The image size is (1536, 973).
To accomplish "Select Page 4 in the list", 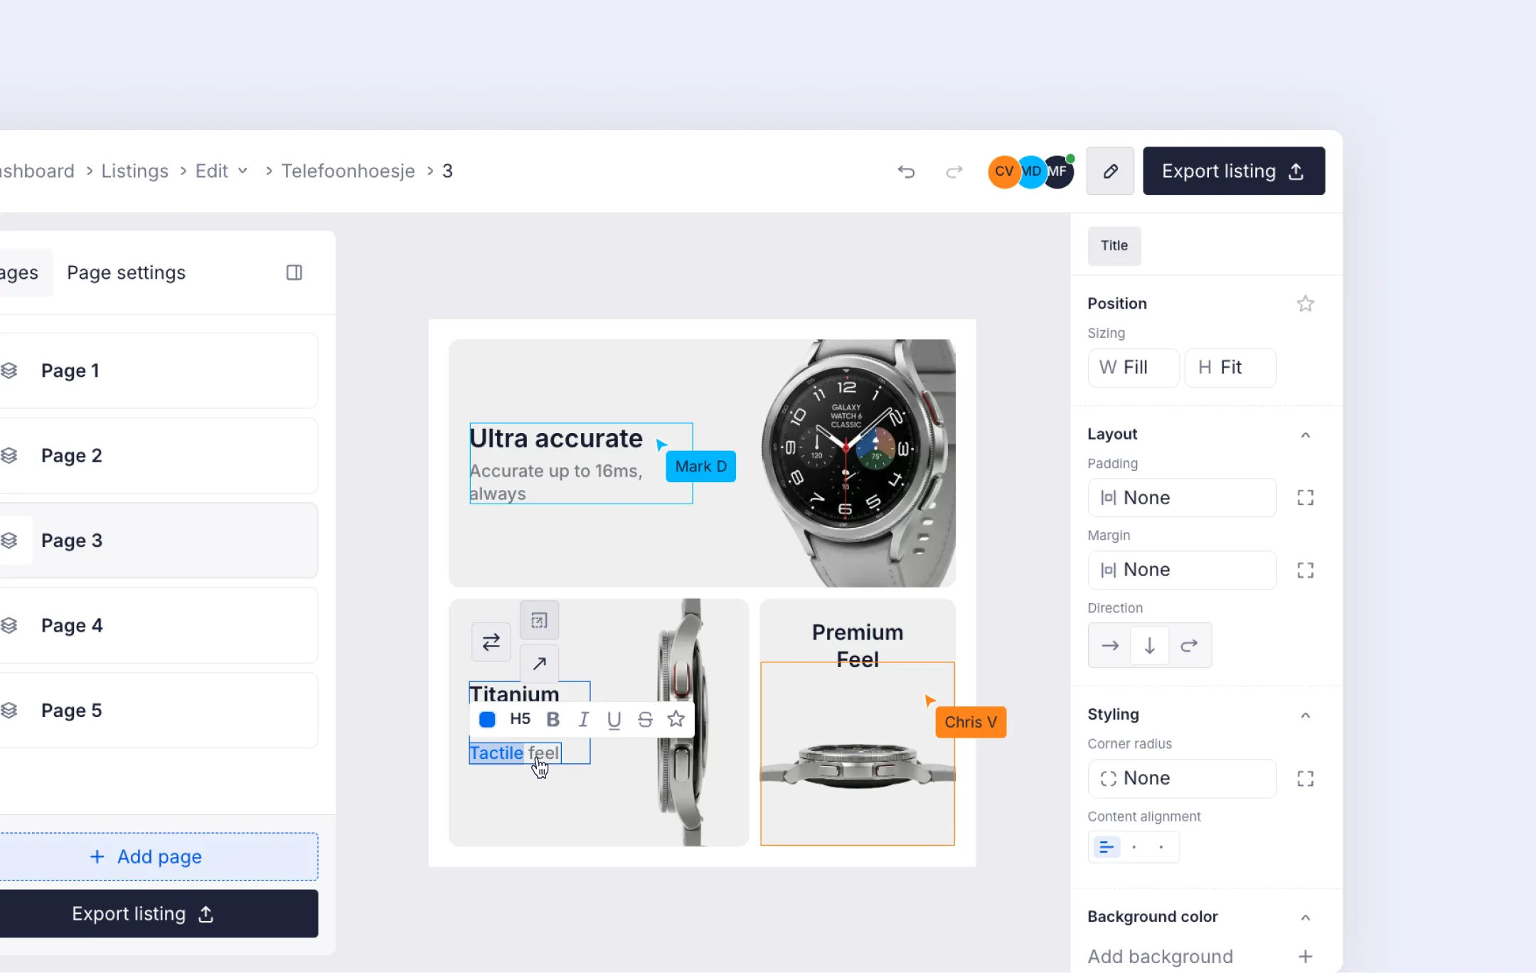I will click(159, 625).
